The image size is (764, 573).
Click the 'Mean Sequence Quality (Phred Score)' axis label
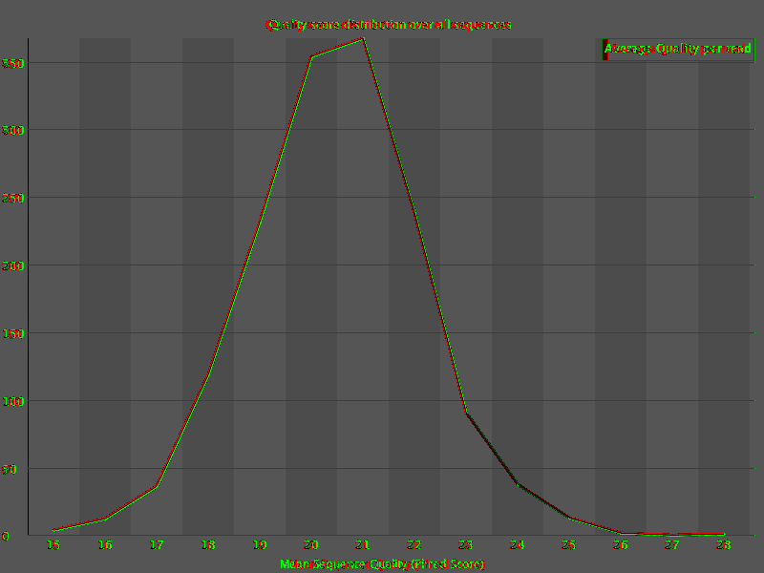383,564
